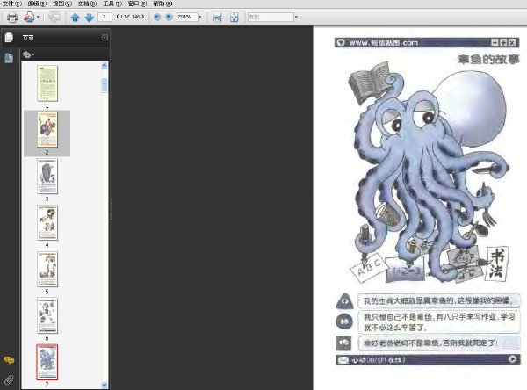Image resolution: width=527 pixels, height=390 pixels.
Task: Click the colorful create PDF/collaborate icon
Action: pos(29,17)
